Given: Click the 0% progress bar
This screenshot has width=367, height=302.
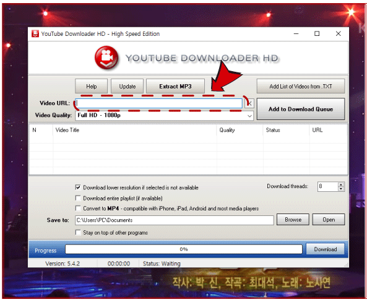Looking at the screenshot, I should tap(184, 249).
